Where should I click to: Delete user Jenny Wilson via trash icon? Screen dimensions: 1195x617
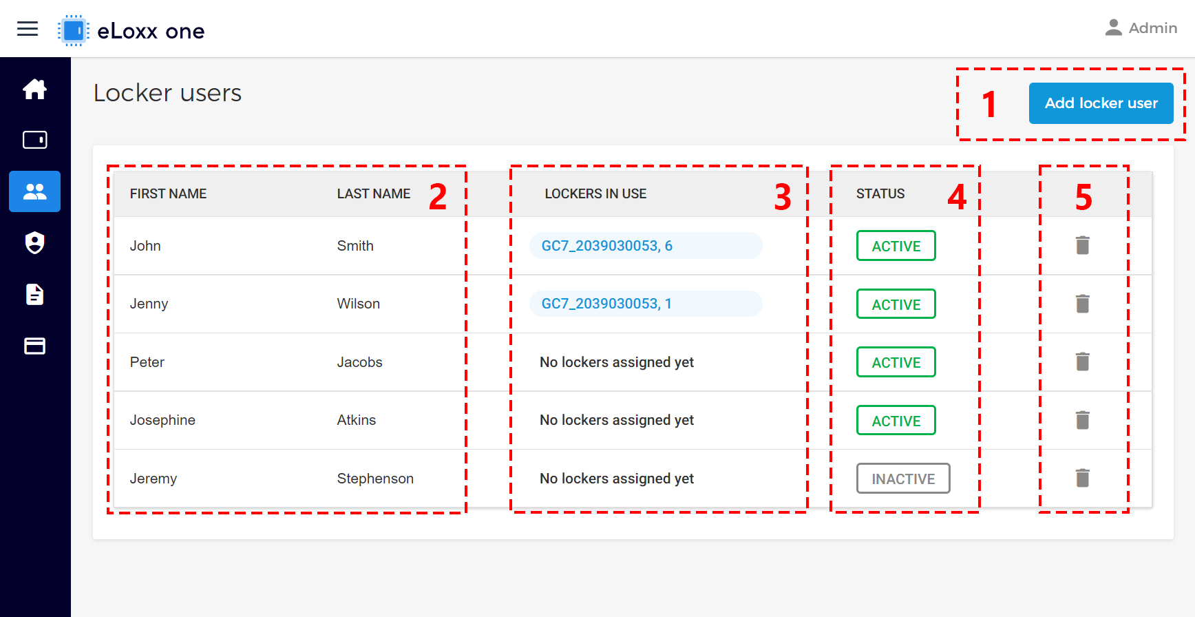click(1083, 304)
